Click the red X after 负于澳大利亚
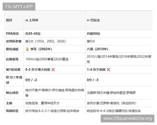 [x=53, y=70]
